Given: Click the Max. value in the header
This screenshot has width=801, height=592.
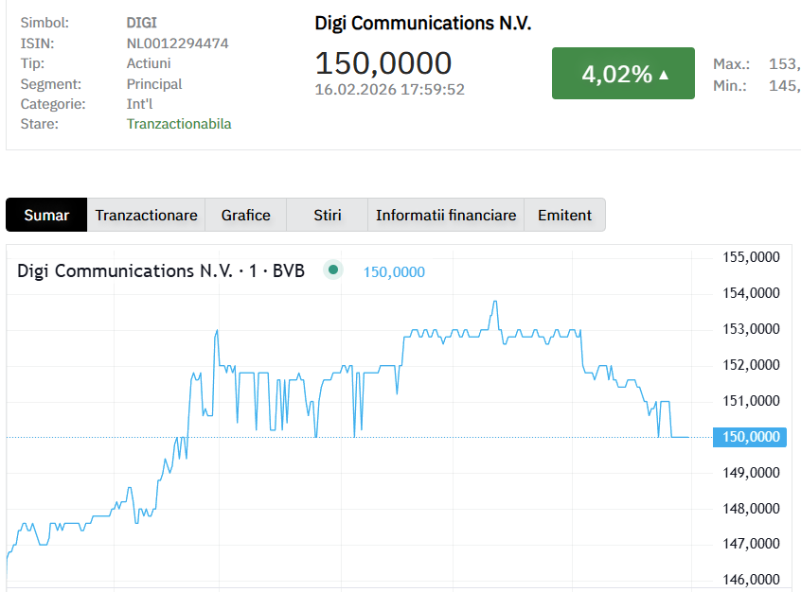Looking at the screenshot, I should [782, 64].
